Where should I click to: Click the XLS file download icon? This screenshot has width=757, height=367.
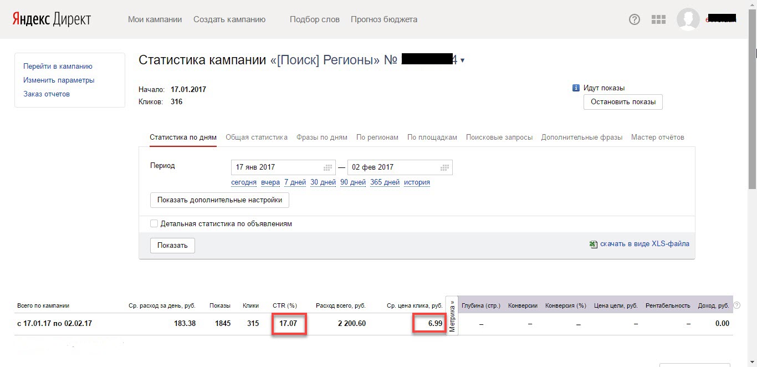pos(594,244)
